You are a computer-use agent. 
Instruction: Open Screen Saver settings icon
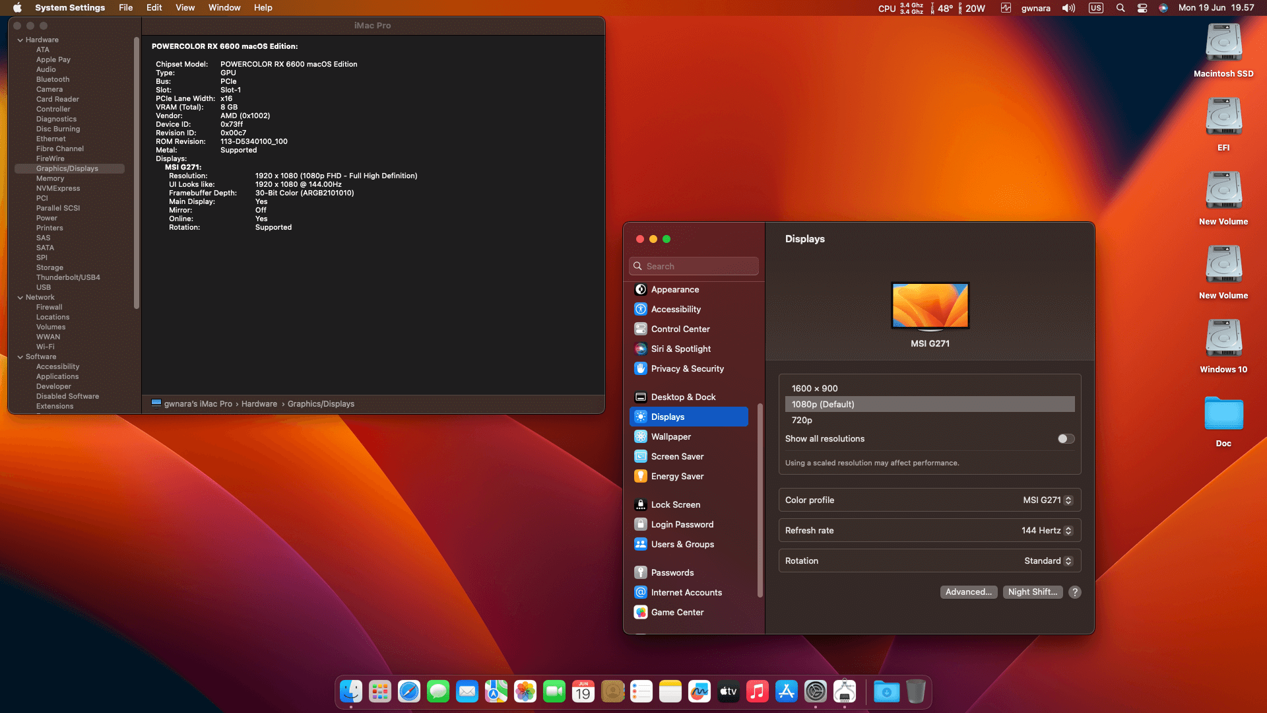640,456
